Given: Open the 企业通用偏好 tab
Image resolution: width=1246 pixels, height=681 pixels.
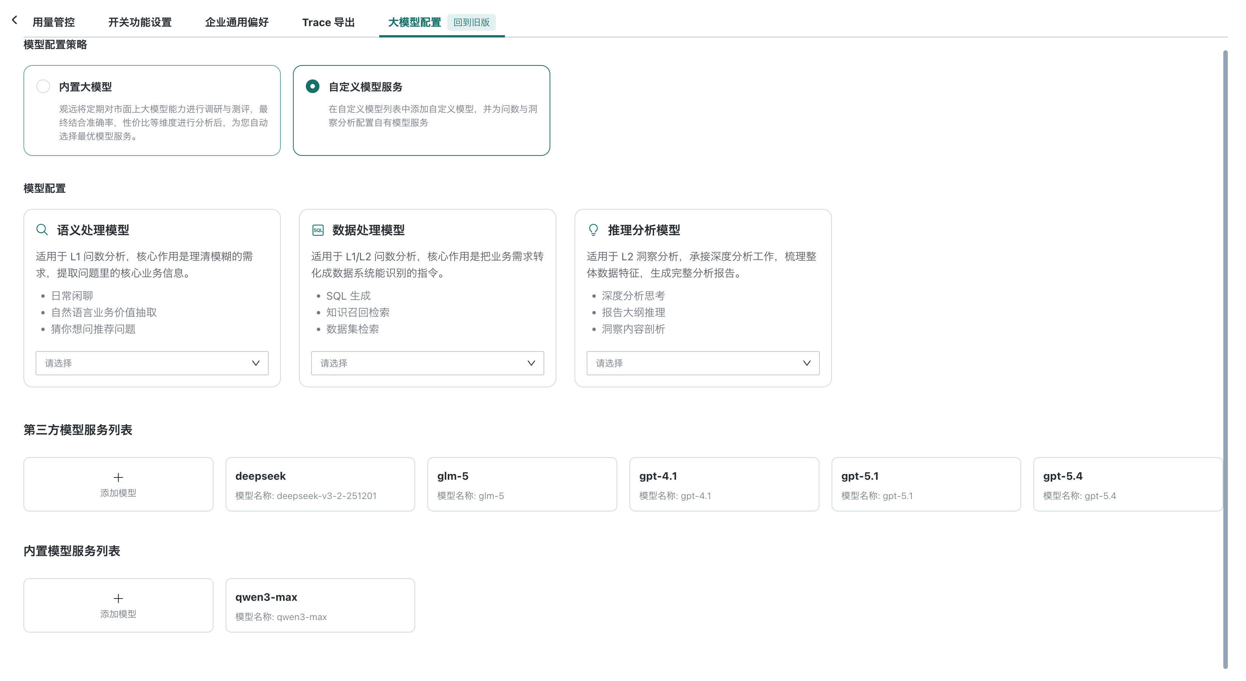Looking at the screenshot, I should coord(237,22).
